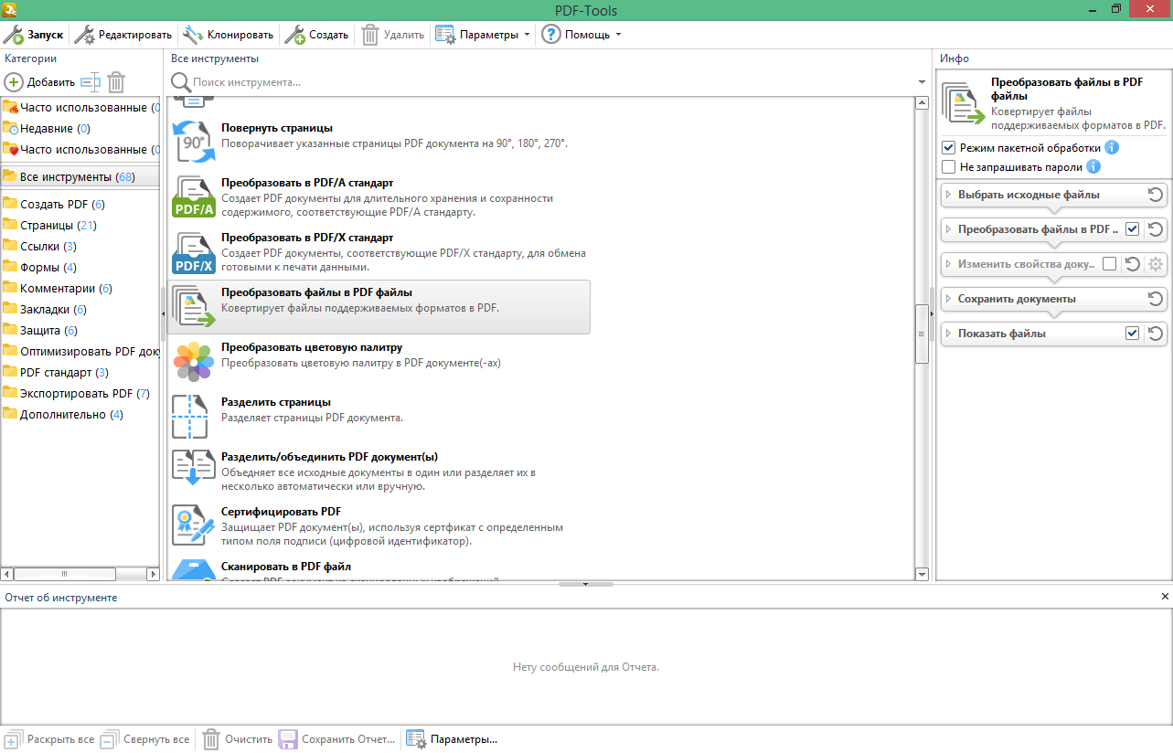
Task: Enable Изменить свойства документа step checkbox
Action: click(1110, 264)
